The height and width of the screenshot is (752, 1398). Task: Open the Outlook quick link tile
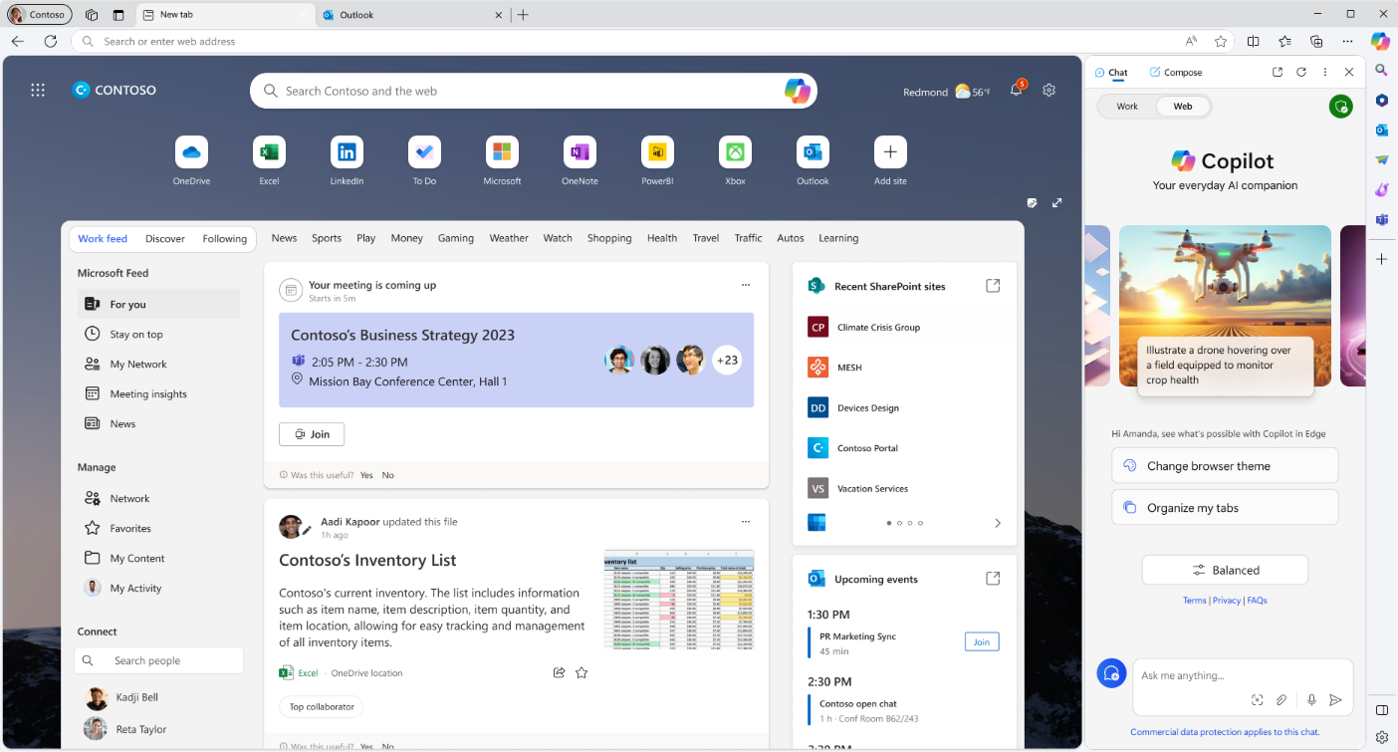(813, 152)
